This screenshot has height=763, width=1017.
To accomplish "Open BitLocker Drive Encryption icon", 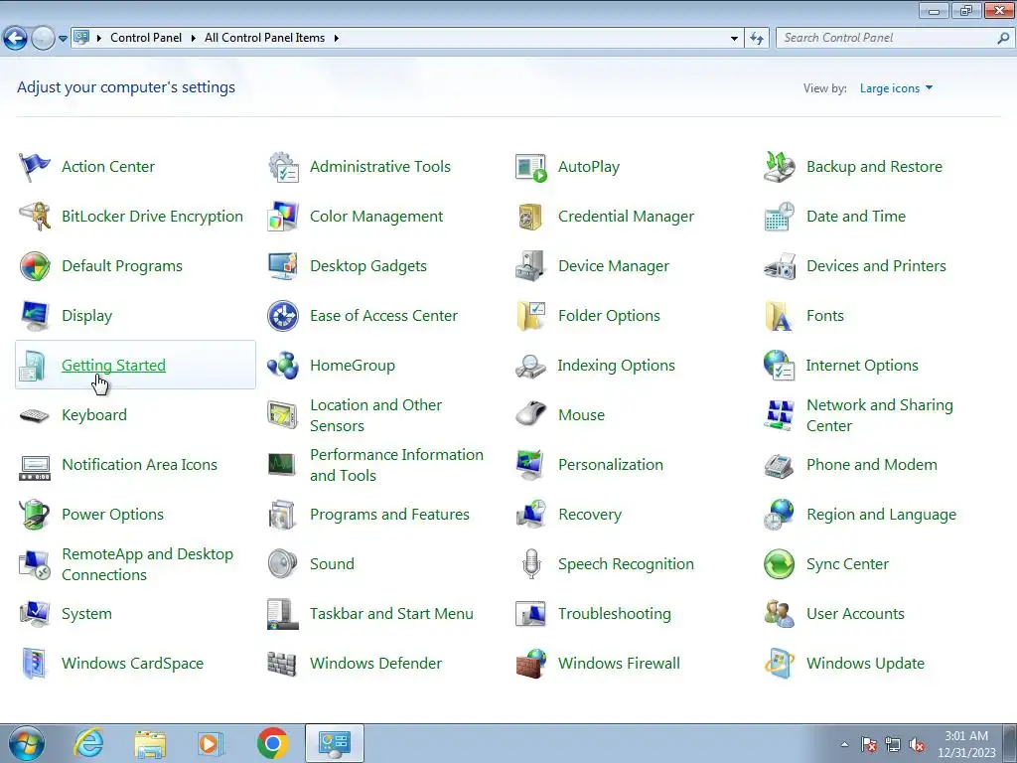I will click(x=35, y=216).
